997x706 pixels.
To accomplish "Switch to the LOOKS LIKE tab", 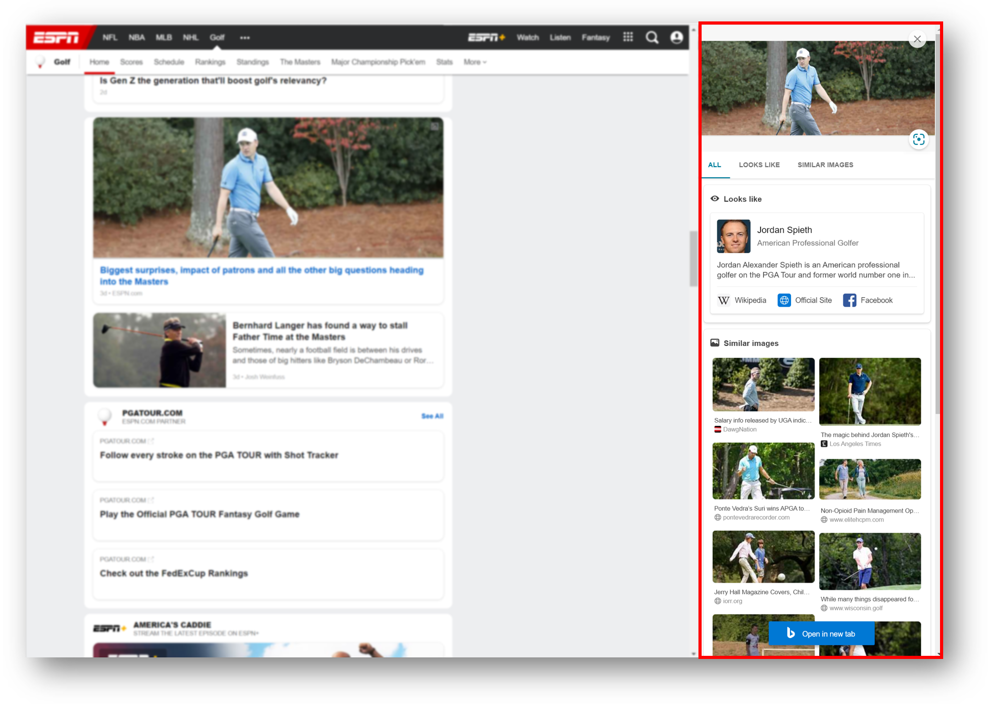I will point(759,165).
